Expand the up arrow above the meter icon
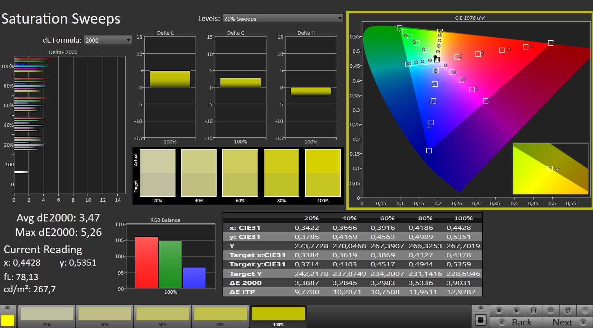This screenshot has width=593, height=328. (x=481, y=308)
